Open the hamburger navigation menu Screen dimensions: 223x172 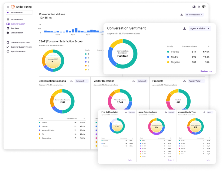pyautogui.click(x=8, y=7)
